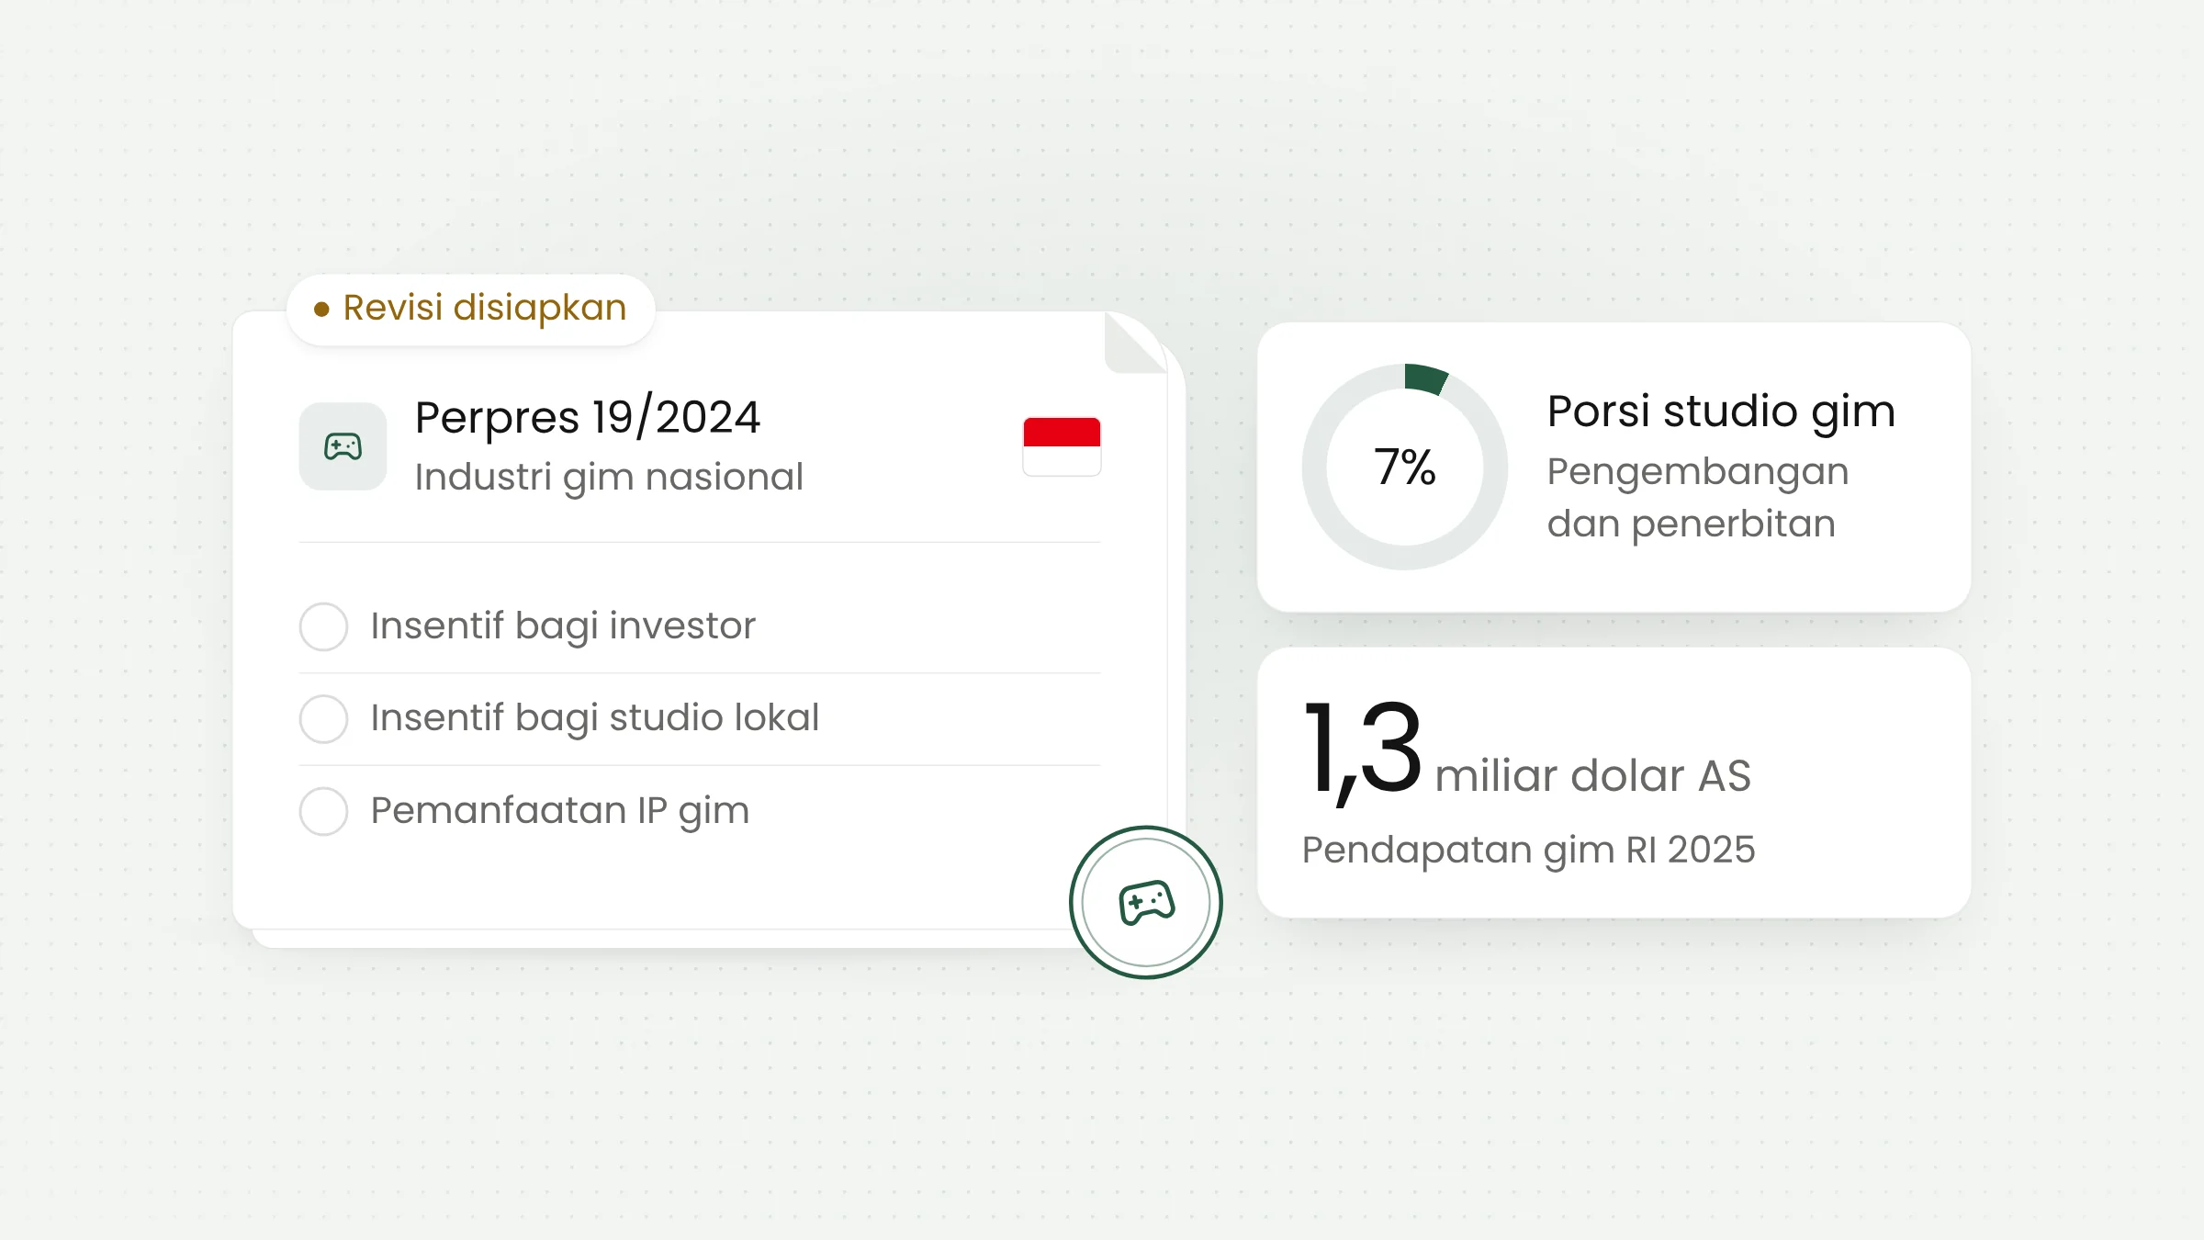Image resolution: width=2204 pixels, height=1240 pixels.
Task: Click the green segment of the donut
Action: (x=1426, y=378)
